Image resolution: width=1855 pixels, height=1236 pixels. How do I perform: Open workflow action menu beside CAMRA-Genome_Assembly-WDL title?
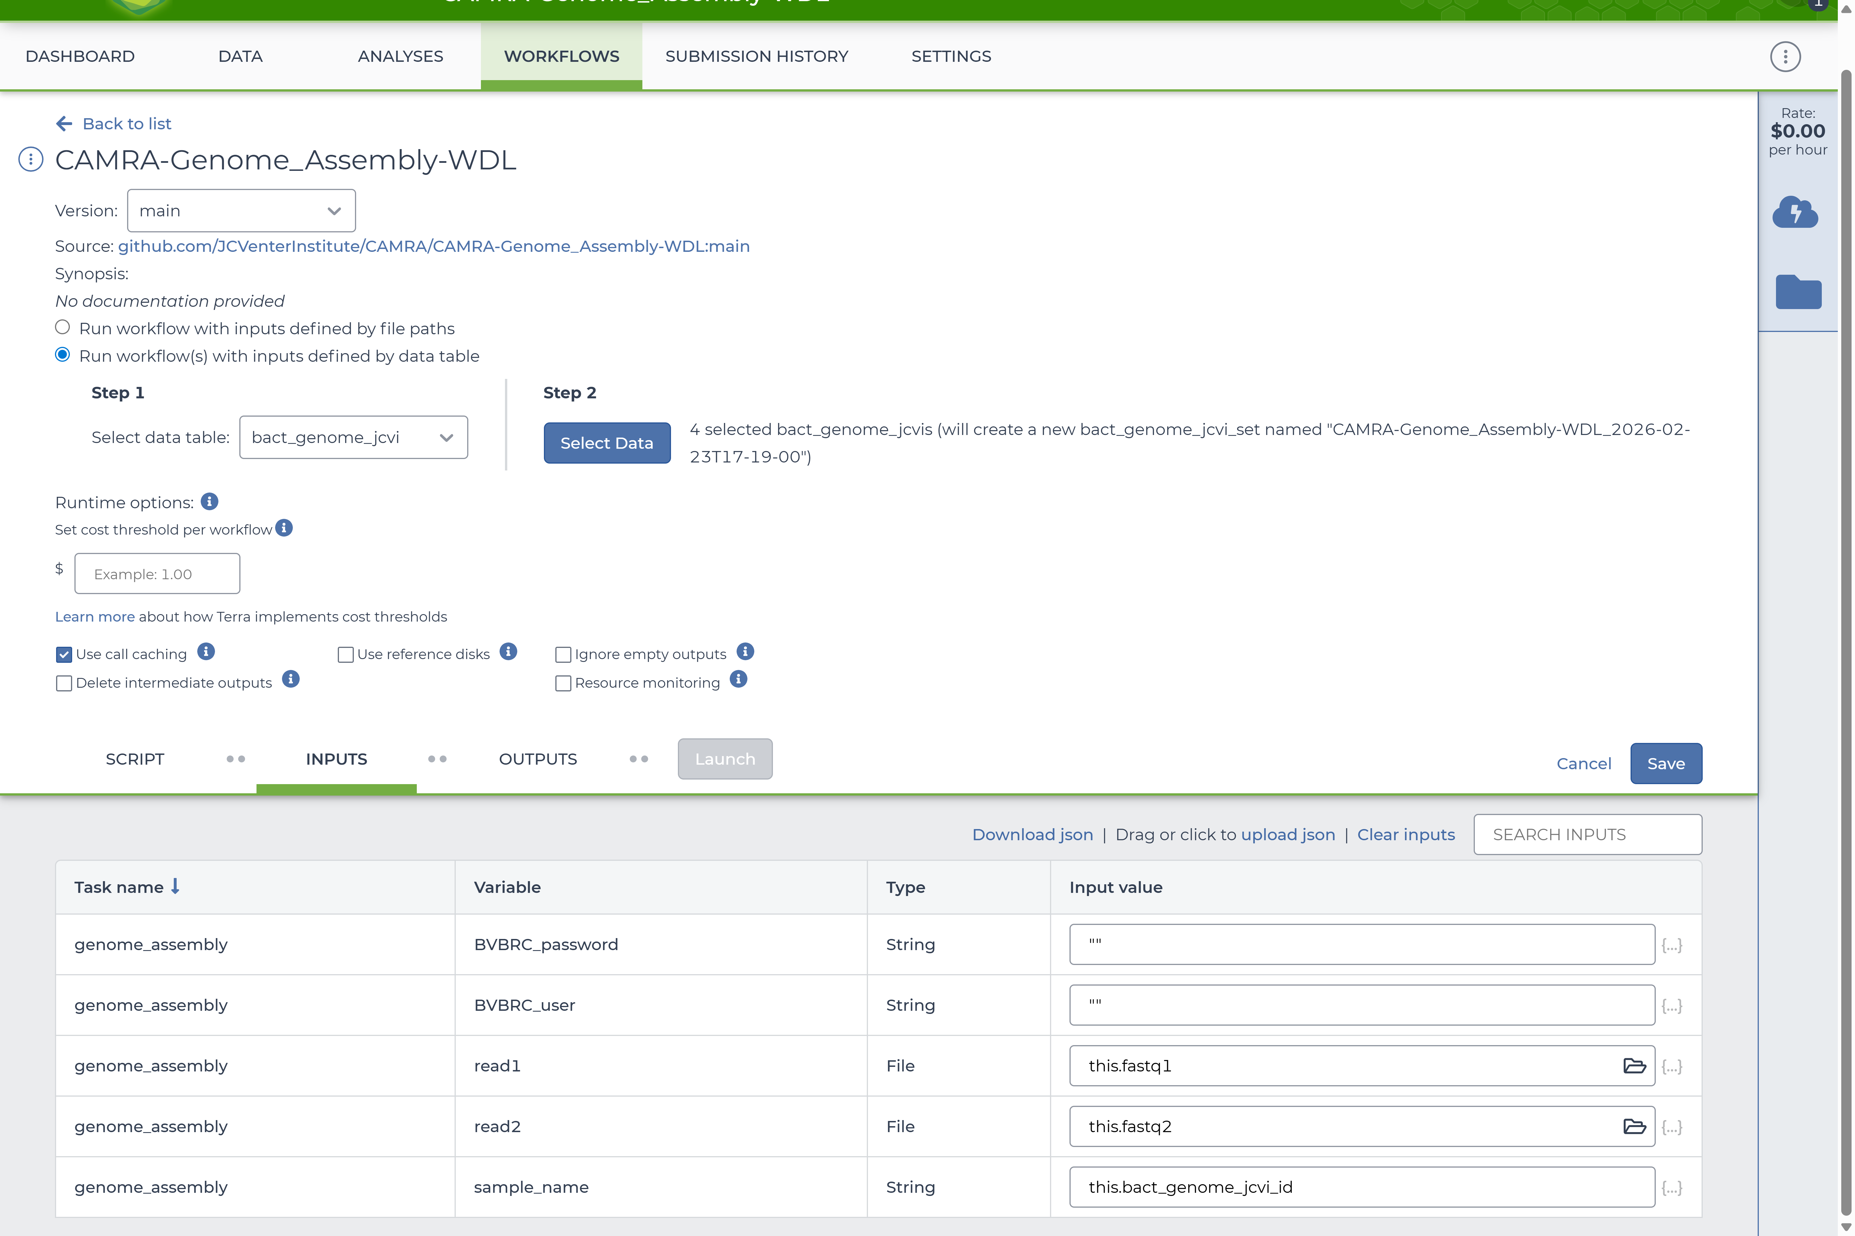31,160
